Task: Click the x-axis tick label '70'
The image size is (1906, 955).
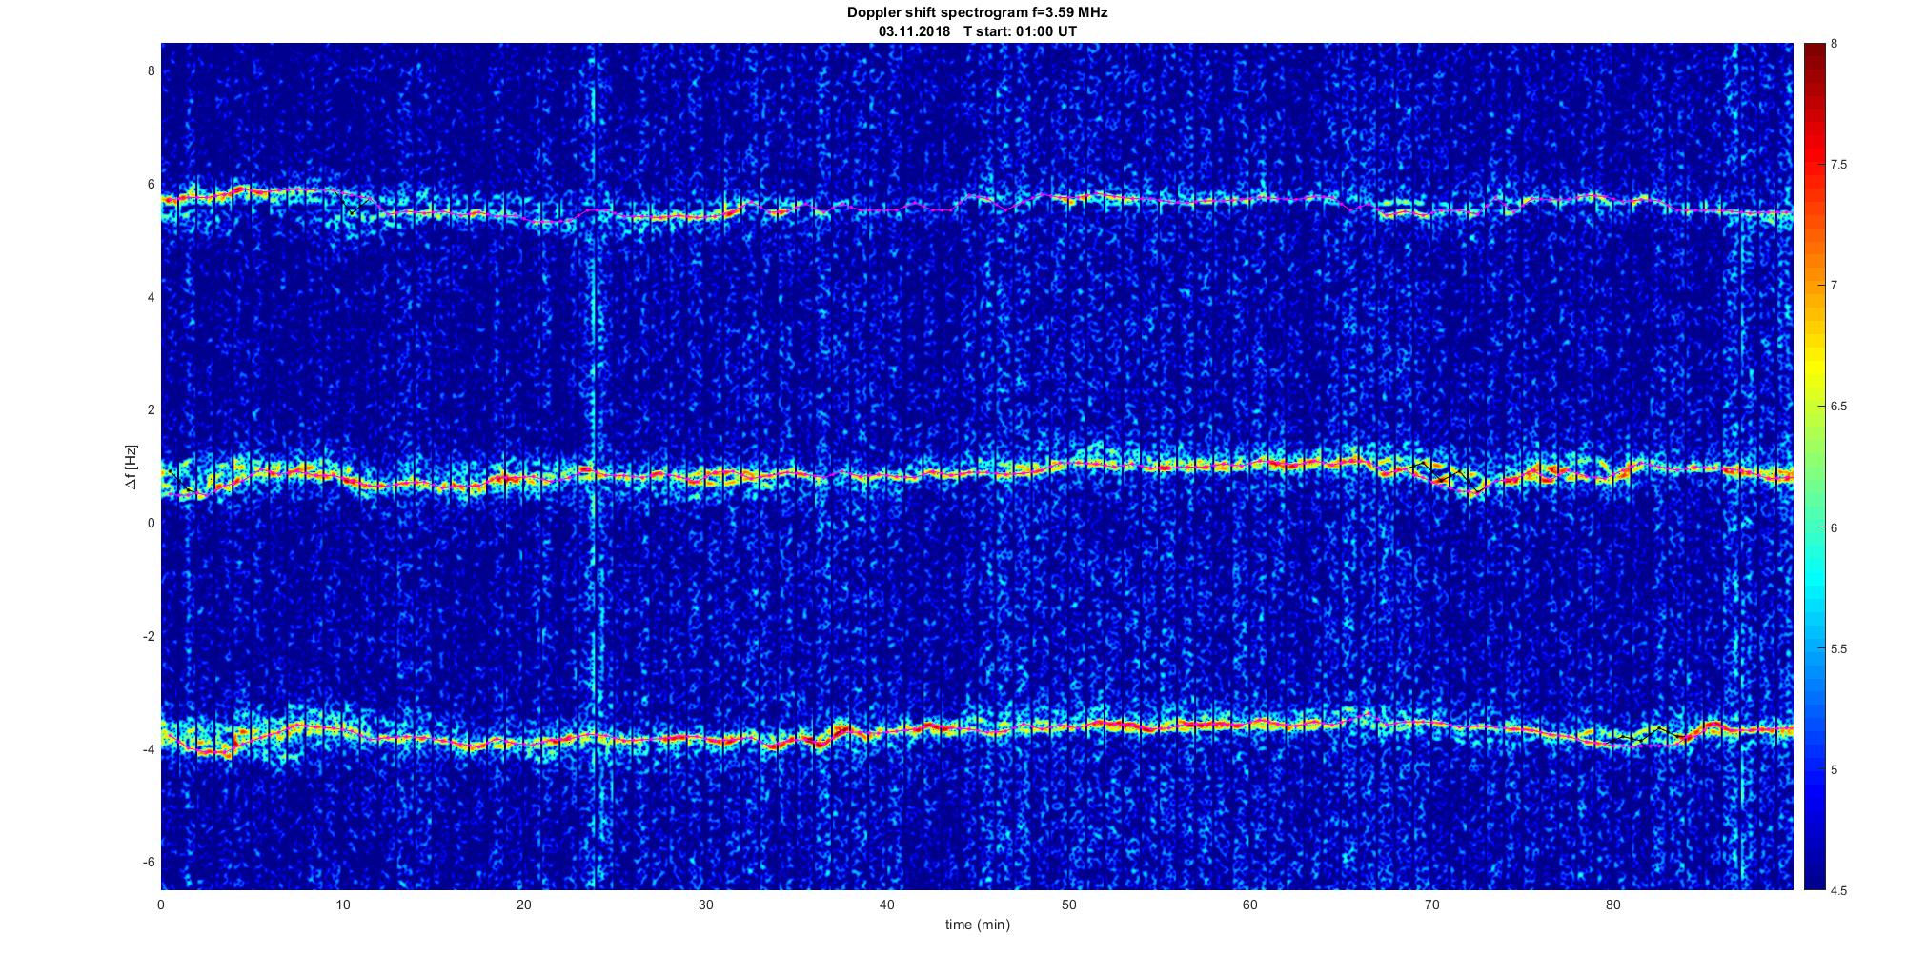Action: pos(1431,905)
